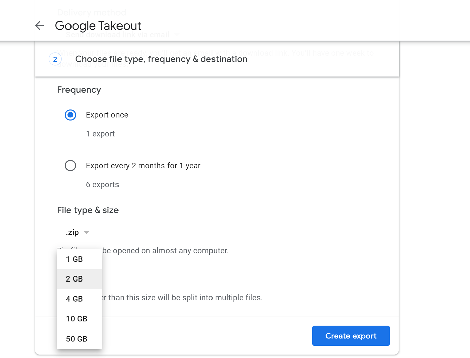This screenshot has width=470, height=358.
Task: Select the export every 2 months radio button
Action: click(70, 166)
